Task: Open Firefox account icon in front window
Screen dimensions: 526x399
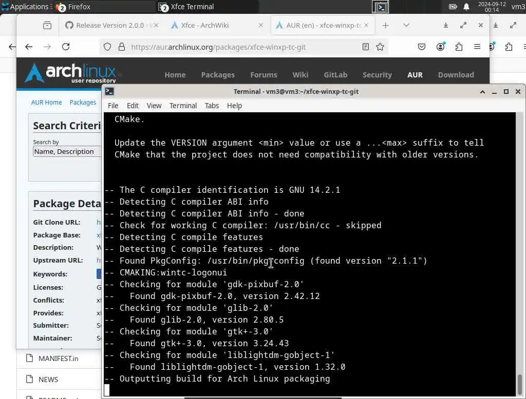Action: (440, 47)
